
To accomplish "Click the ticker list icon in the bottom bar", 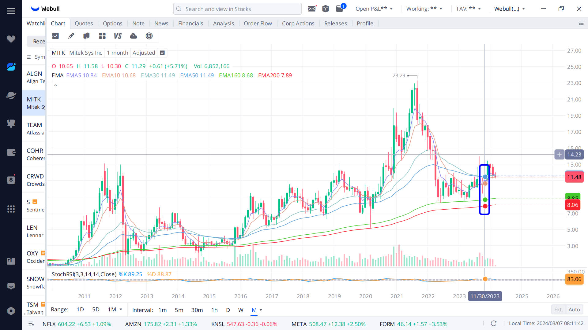I will [x=31, y=324].
